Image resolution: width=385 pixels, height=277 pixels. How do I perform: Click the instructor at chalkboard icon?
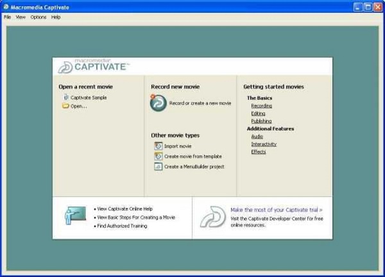click(x=75, y=215)
